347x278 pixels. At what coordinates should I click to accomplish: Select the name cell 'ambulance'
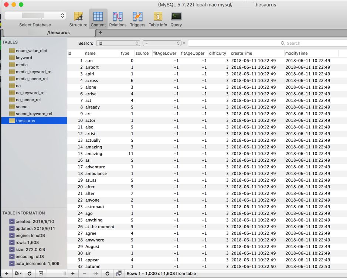[x=96, y=174]
